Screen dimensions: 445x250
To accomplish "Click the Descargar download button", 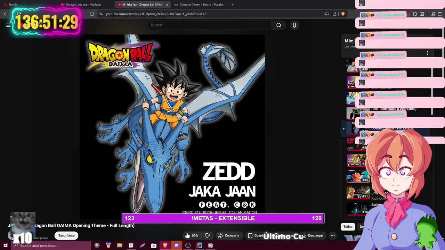I will [x=312, y=235].
